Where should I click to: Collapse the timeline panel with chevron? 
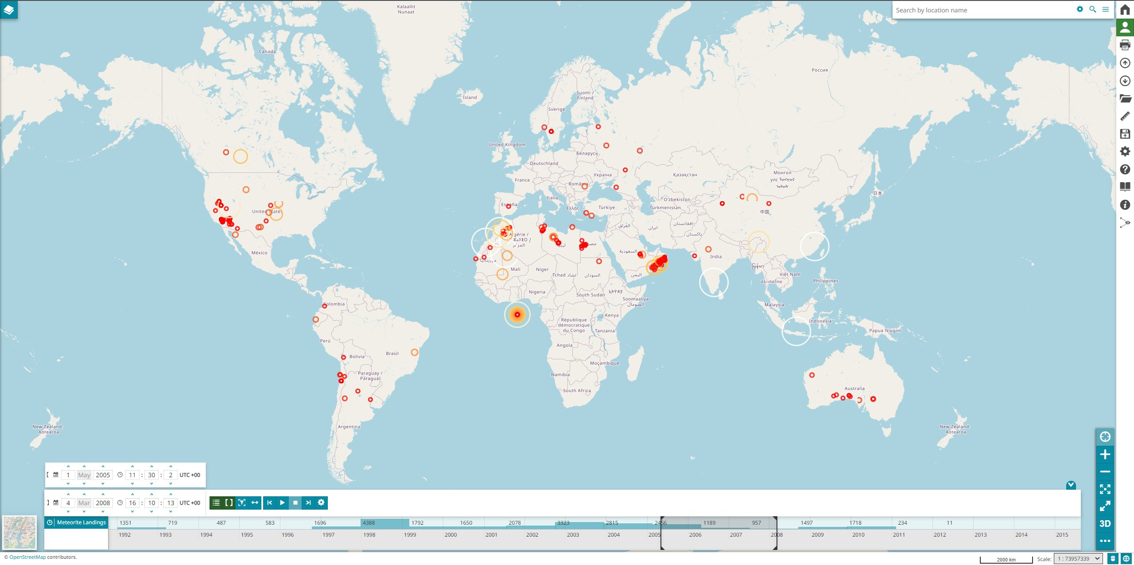point(1071,485)
